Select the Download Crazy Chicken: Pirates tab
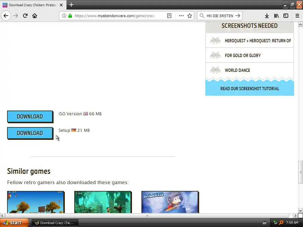Image resolution: width=303 pixels, height=227 pixels. [x=33, y=5]
